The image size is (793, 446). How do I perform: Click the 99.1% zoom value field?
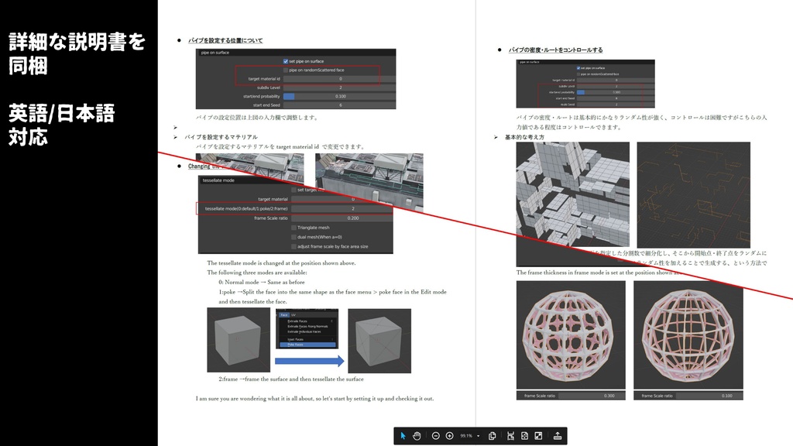point(466,436)
